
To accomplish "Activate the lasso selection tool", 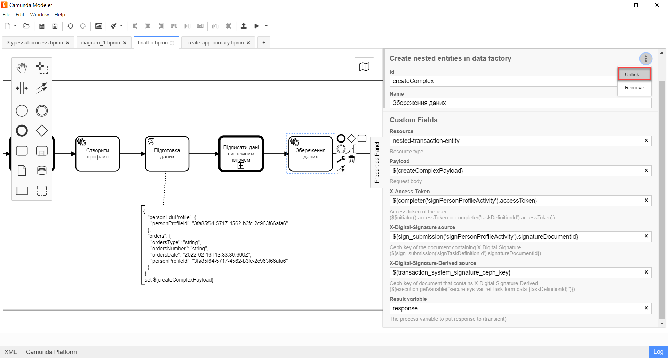I will click(x=42, y=68).
